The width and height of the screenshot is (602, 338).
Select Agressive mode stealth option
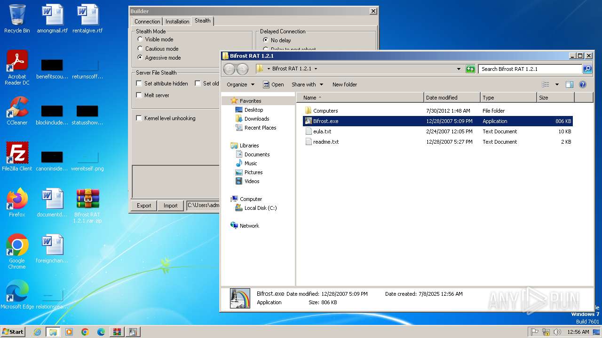[x=140, y=57]
